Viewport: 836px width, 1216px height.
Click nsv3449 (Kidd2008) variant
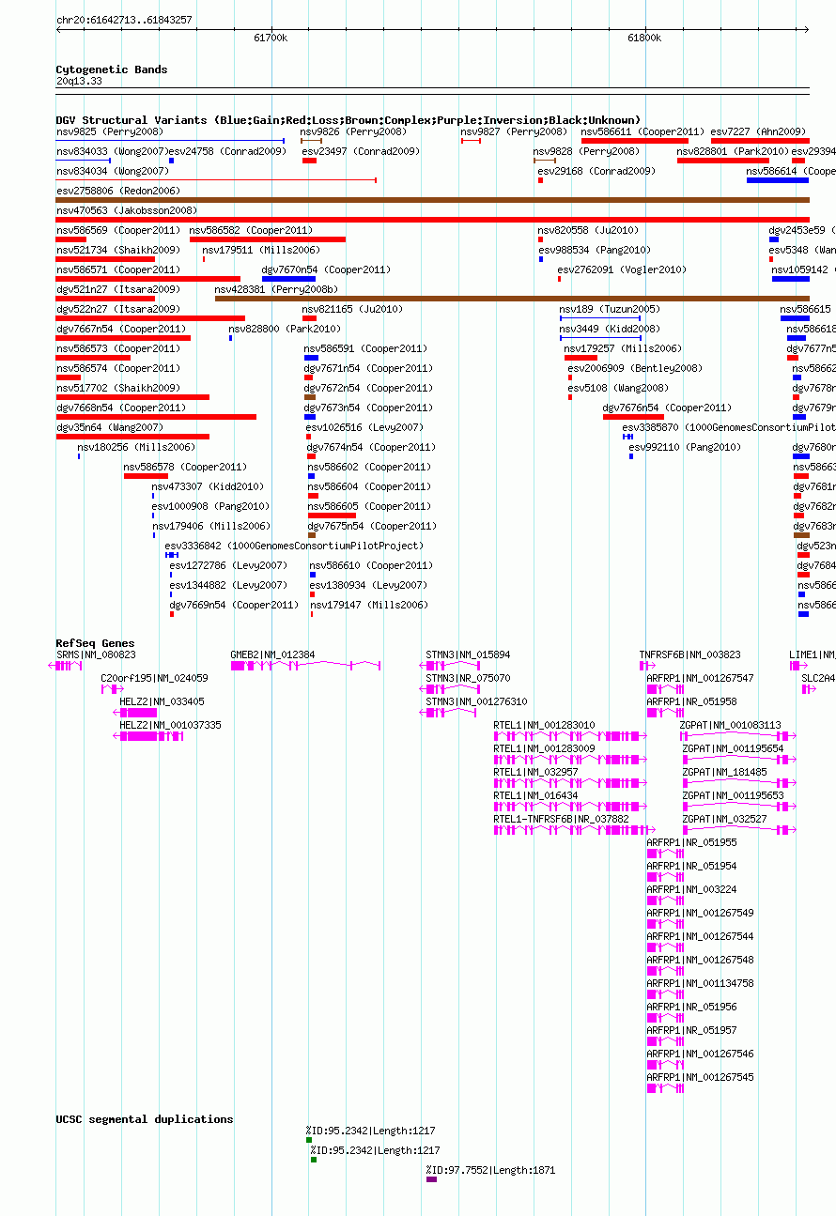[600, 338]
